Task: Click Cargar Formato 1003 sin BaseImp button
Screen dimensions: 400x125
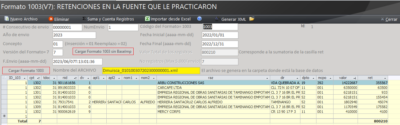Action: (x=103, y=51)
